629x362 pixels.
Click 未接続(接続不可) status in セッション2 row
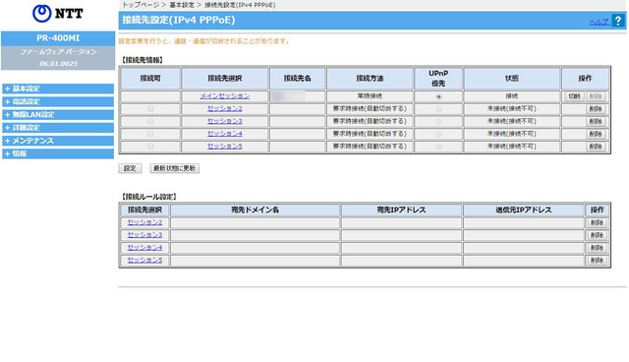[512, 109]
